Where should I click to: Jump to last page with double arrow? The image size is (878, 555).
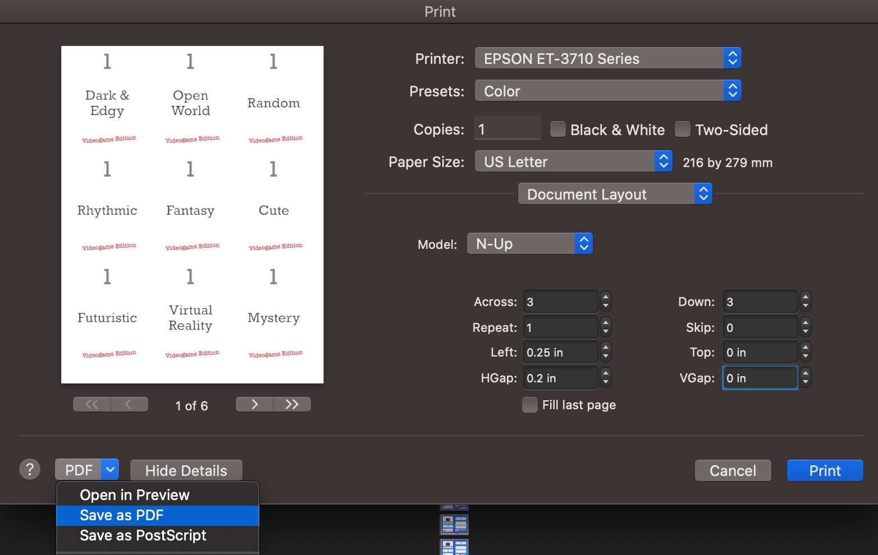coord(292,404)
